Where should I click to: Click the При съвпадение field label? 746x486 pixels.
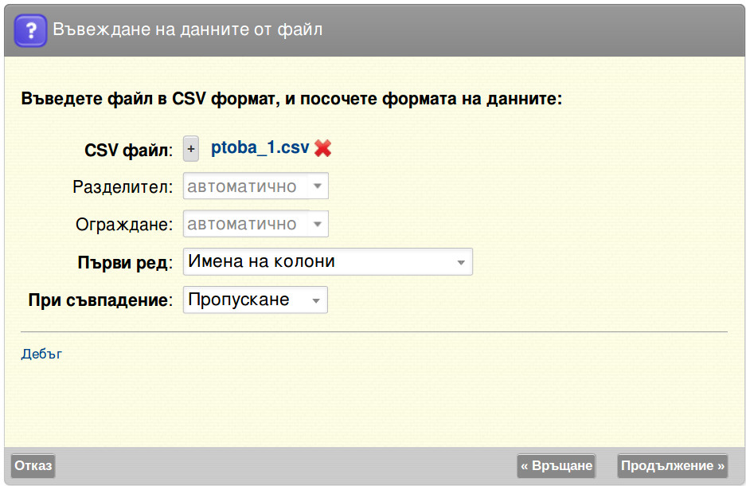(x=100, y=300)
